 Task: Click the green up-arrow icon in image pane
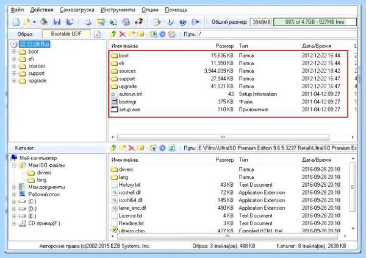coord(113,34)
